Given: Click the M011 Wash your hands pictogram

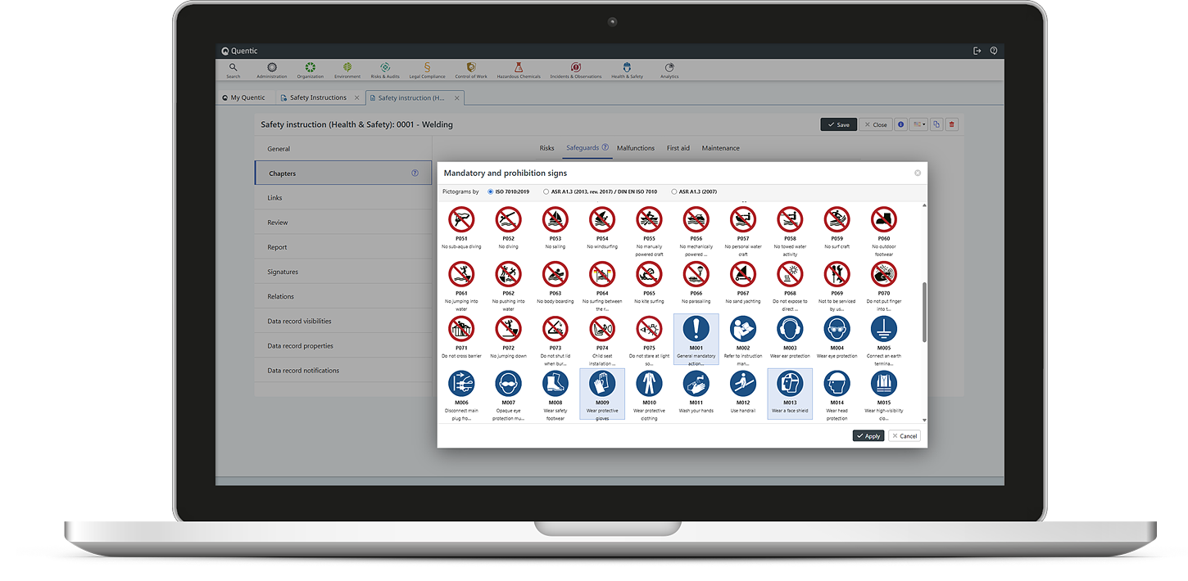Looking at the screenshot, I should pyautogui.click(x=696, y=384).
